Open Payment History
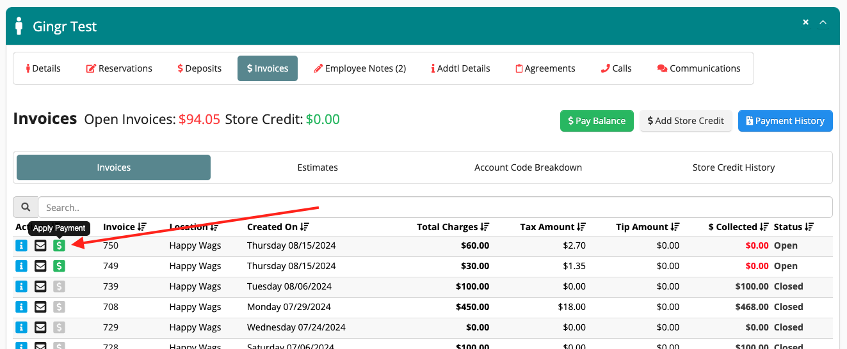Screen dimensions: 847x349 click(x=786, y=121)
